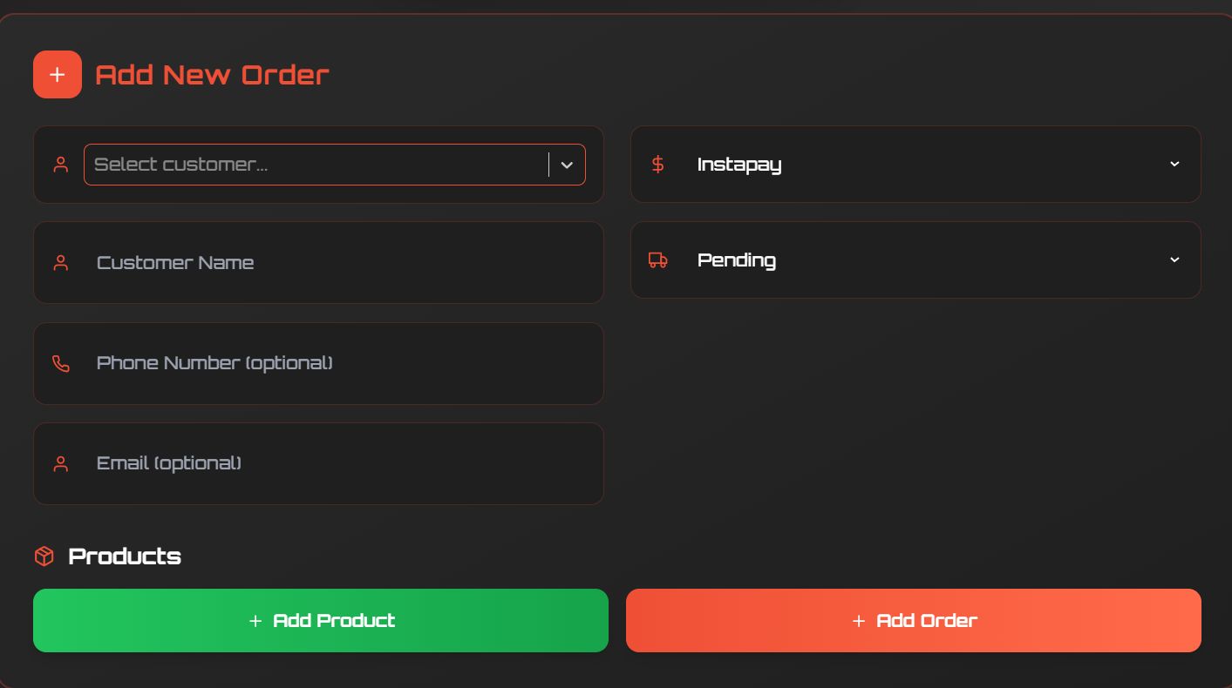
Task: Click into the Phone Number (optional) field
Action: tap(340, 363)
